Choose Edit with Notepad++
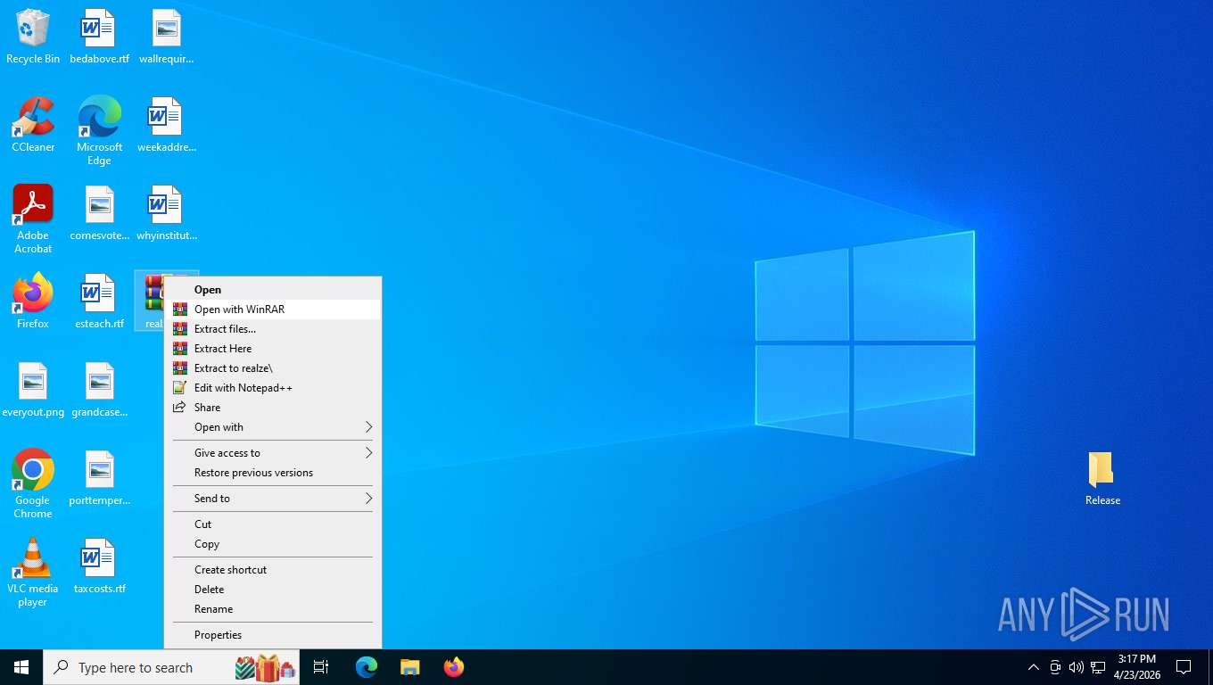1213x685 pixels. click(x=273, y=388)
